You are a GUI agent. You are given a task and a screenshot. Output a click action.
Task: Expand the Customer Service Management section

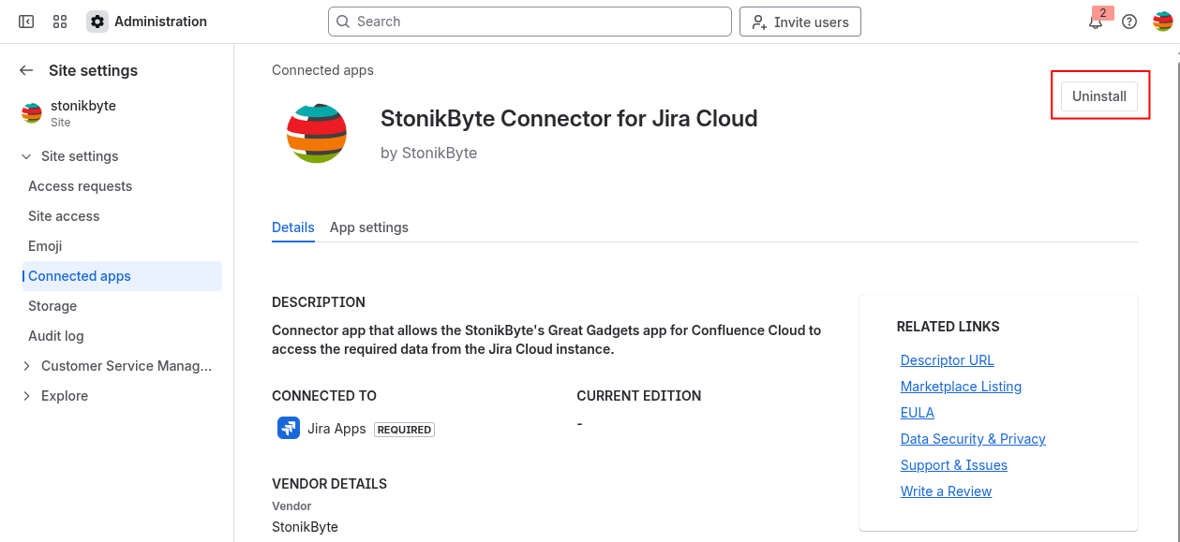pyautogui.click(x=26, y=366)
